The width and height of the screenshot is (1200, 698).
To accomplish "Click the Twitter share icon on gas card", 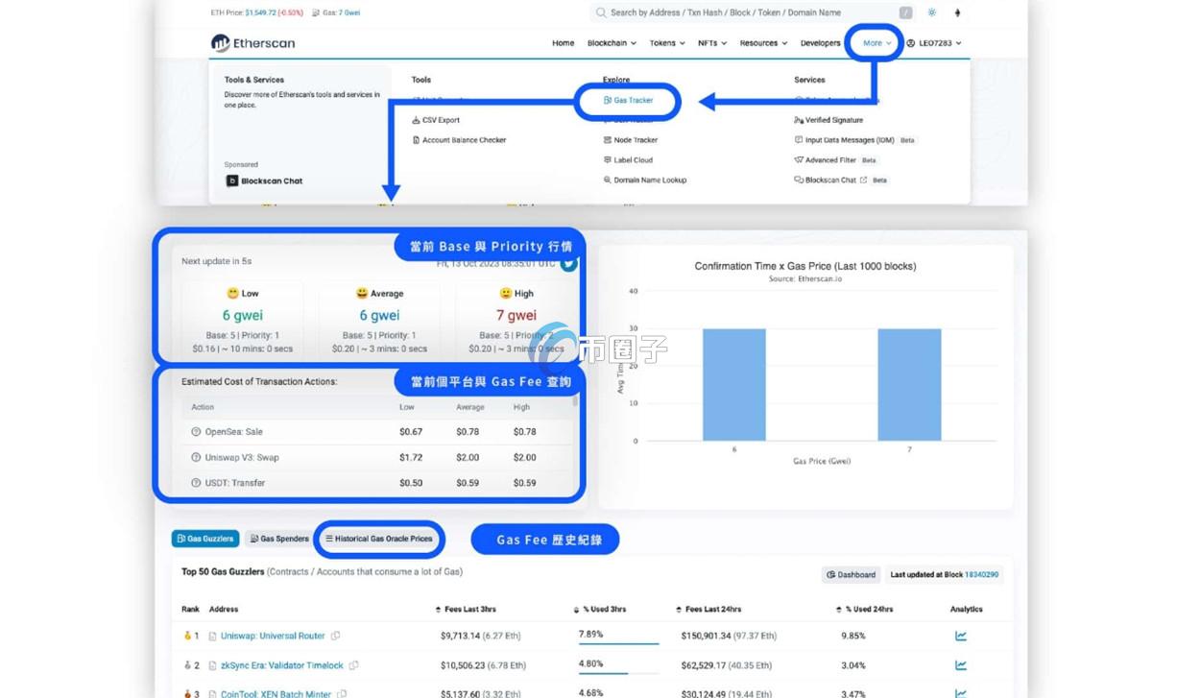I will click(x=568, y=264).
